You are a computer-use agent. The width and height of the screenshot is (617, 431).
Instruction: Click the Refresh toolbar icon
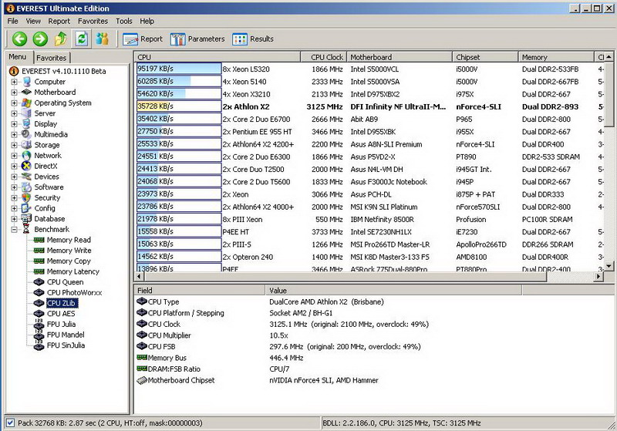[x=81, y=39]
